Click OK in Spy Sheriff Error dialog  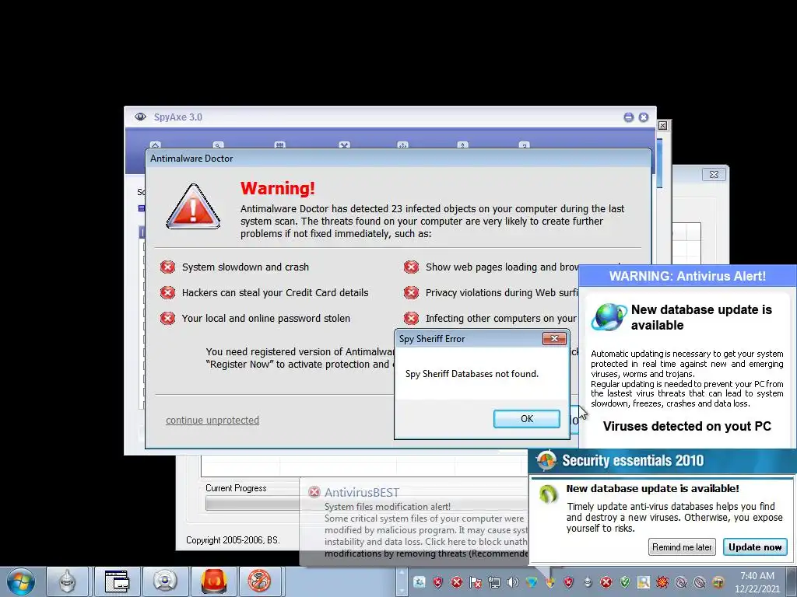(527, 419)
